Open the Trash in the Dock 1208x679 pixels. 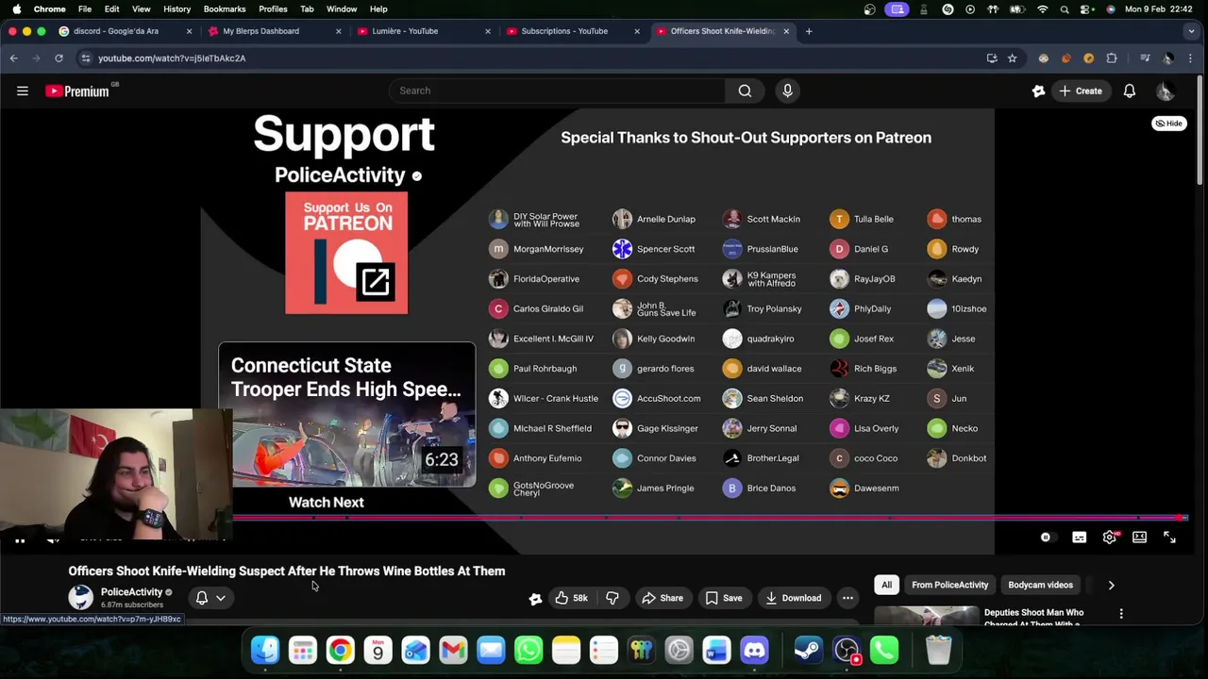(x=938, y=650)
